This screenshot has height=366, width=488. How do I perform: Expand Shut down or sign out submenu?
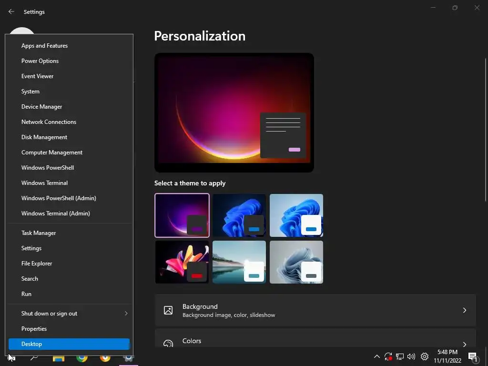pos(69,314)
